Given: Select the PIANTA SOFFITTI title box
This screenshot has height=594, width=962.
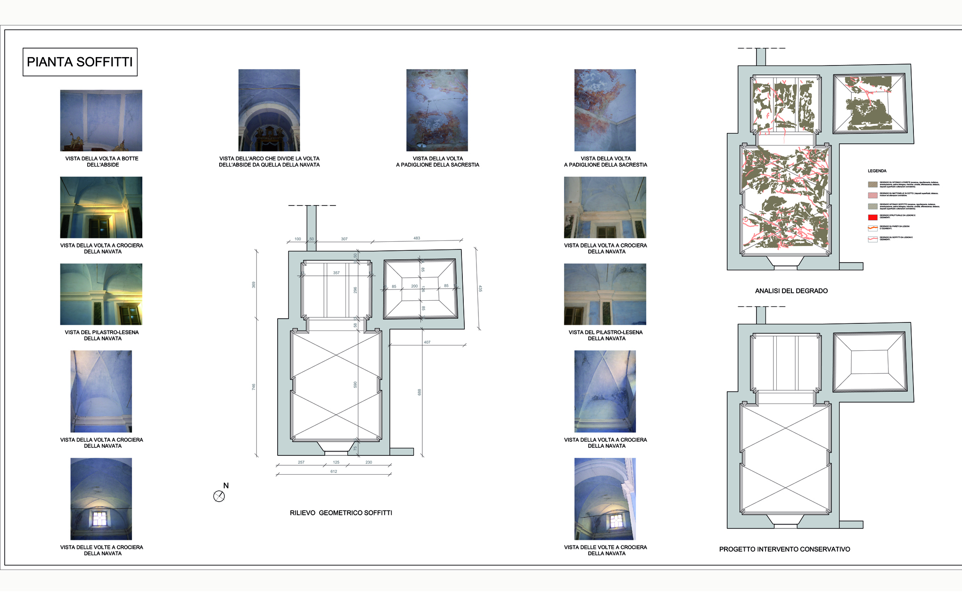Looking at the screenshot, I should tap(80, 62).
